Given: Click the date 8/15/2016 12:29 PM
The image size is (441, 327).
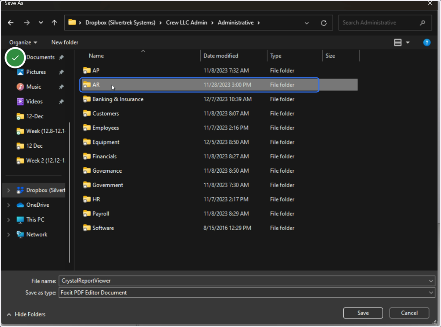Looking at the screenshot, I should [227, 228].
